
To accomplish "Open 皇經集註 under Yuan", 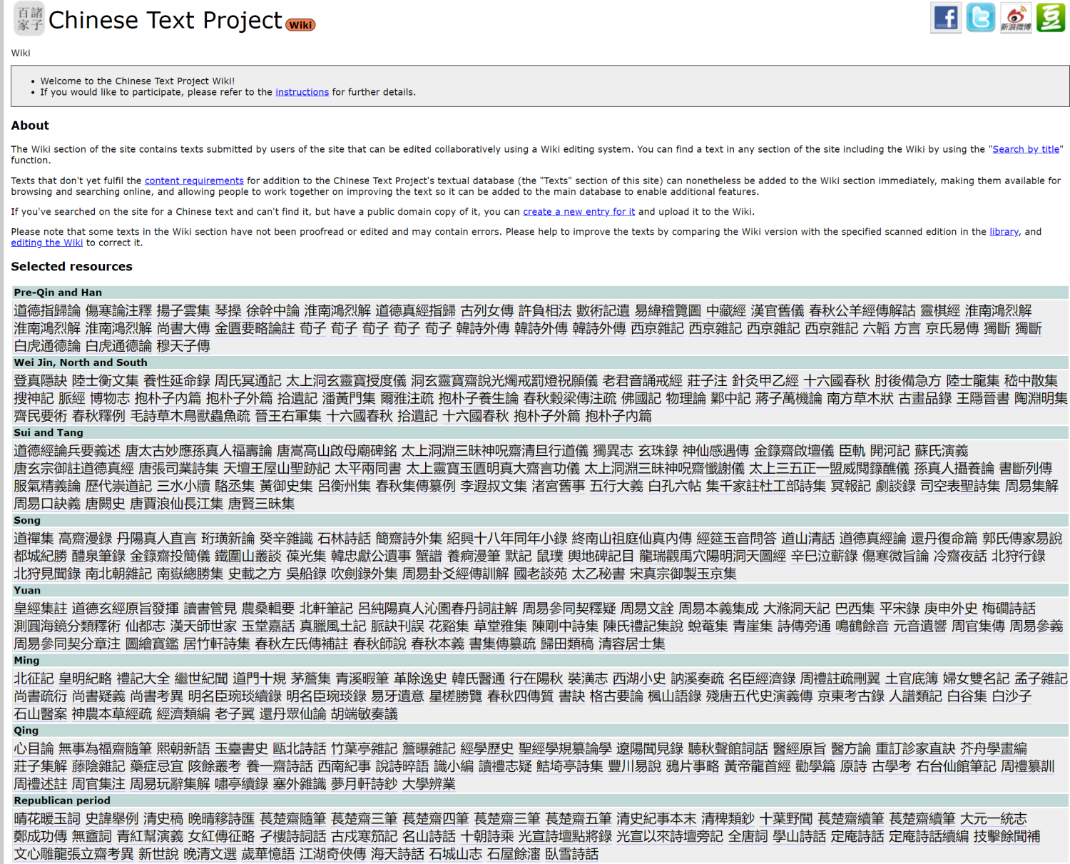I will [40, 609].
